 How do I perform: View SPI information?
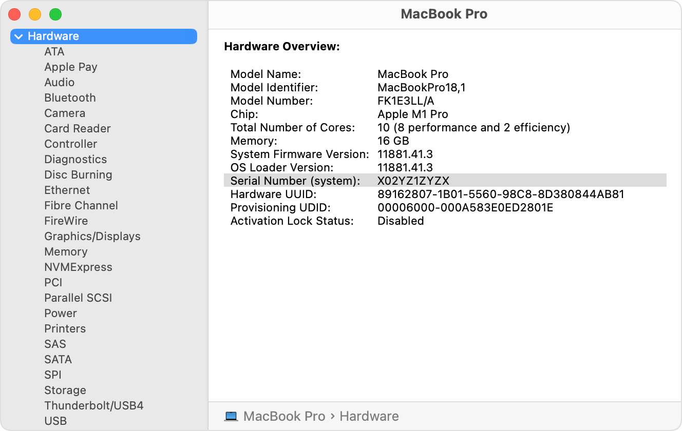coord(53,375)
